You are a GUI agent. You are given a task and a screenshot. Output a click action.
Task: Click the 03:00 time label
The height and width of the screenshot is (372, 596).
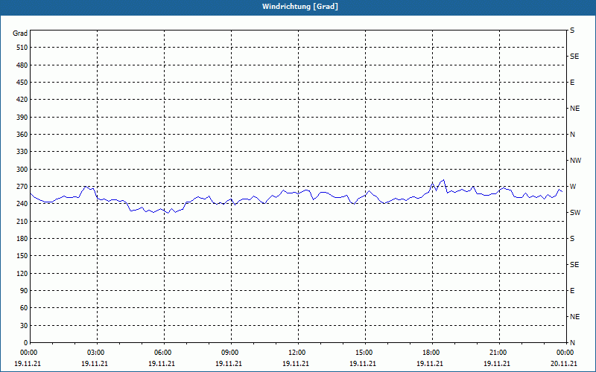pyautogui.click(x=96, y=353)
